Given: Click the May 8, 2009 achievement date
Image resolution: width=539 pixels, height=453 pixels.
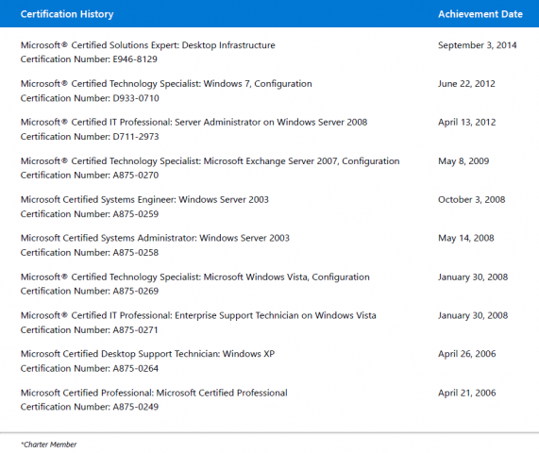Looking at the screenshot, I should [x=463, y=161].
